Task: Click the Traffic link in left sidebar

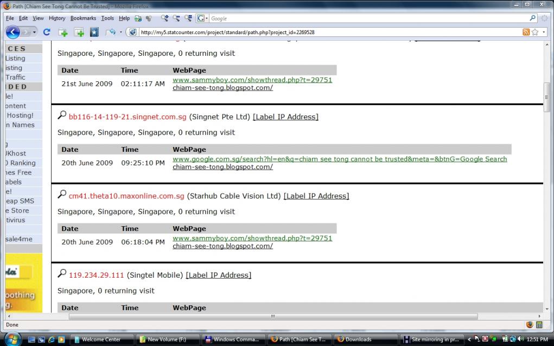Action: [x=15, y=77]
